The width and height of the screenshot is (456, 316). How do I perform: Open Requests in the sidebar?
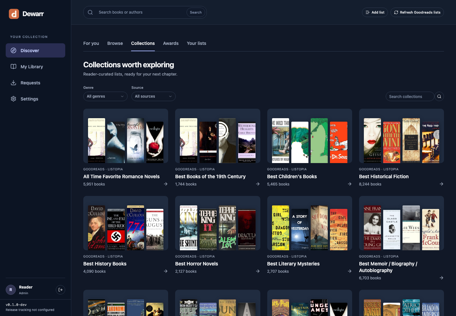[x=35, y=83]
